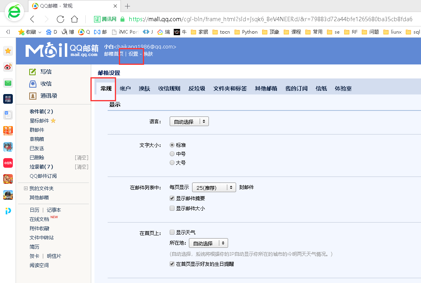Uncheck 显示邮件摘要 checkbox
The height and width of the screenshot is (283, 421).
[172, 198]
